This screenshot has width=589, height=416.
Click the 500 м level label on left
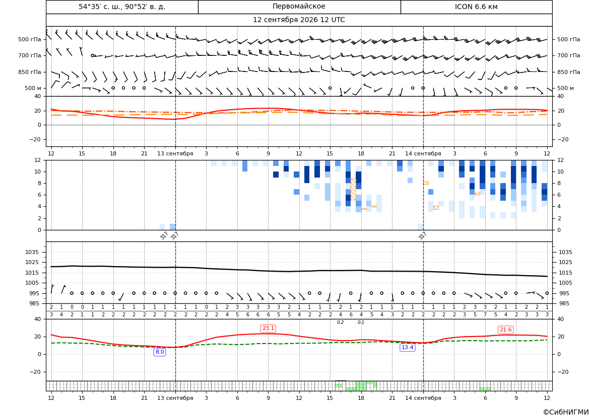[x=33, y=88]
